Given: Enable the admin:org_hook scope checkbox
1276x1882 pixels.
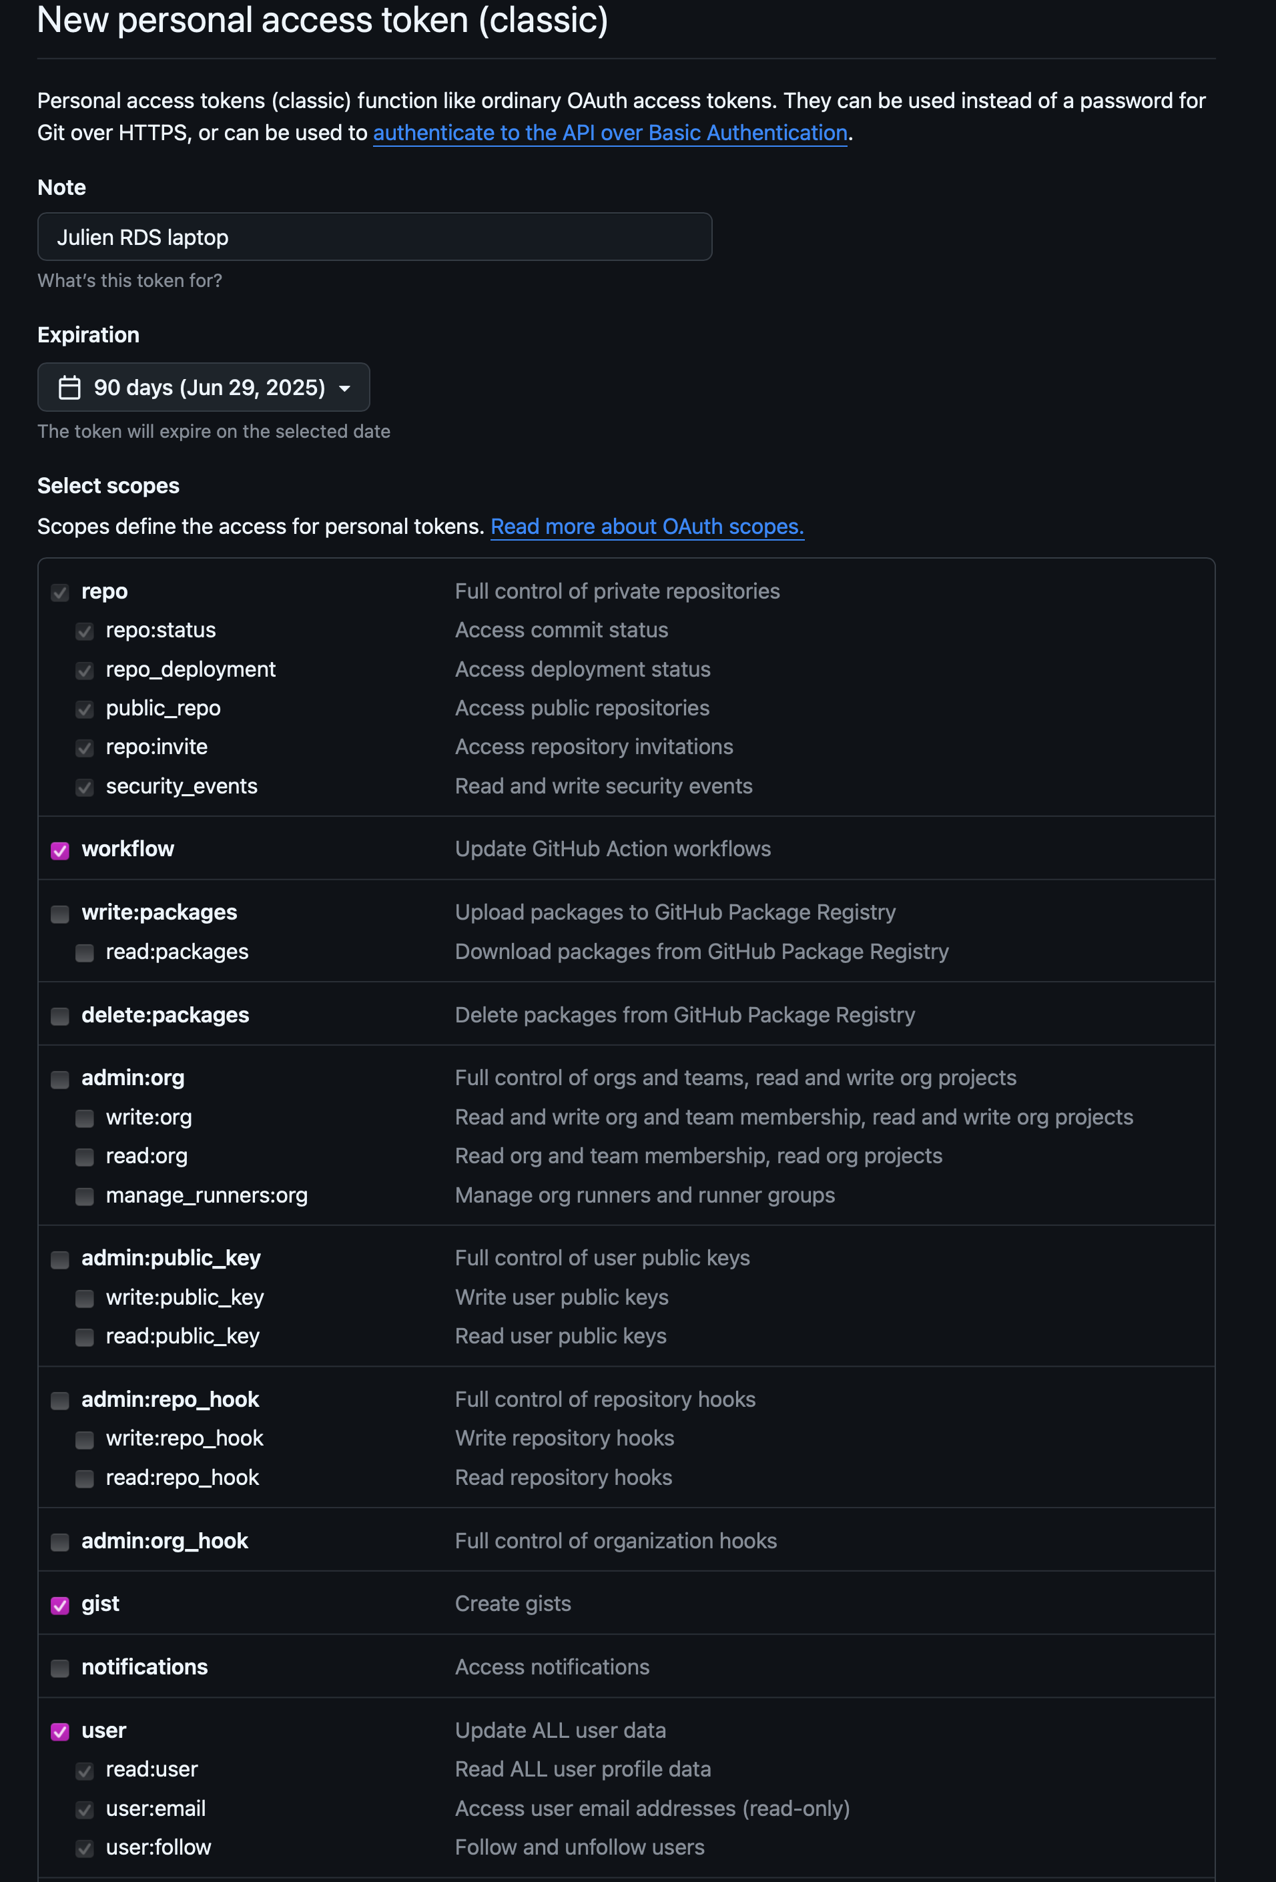Looking at the screenshot, I should pyautogui.click(x=60, y=1542).
